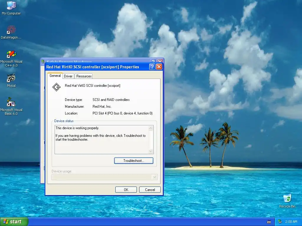Select the Mypal browser desktop icon

click(11, 80)
